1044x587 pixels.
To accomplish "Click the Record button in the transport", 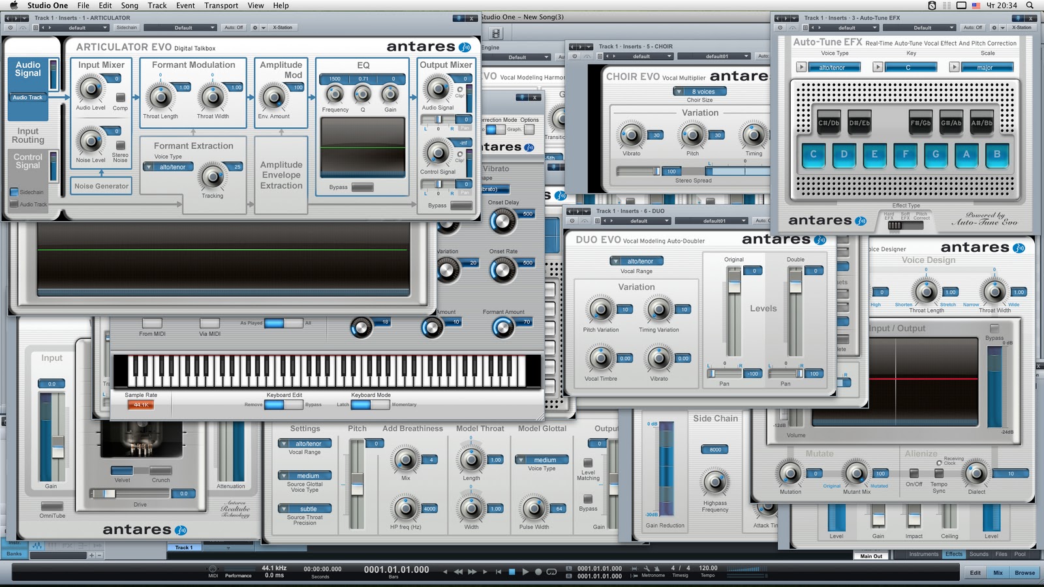I will 538,571.
